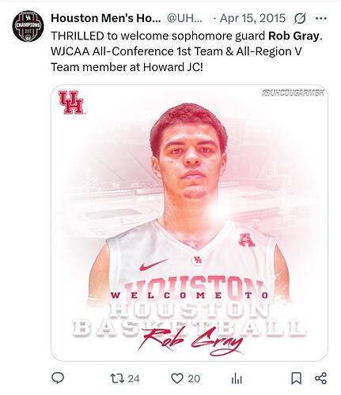The height and width of the screenshot is (395, 341).
Task: Click the UH logo in the image
Action: point(71,103)
